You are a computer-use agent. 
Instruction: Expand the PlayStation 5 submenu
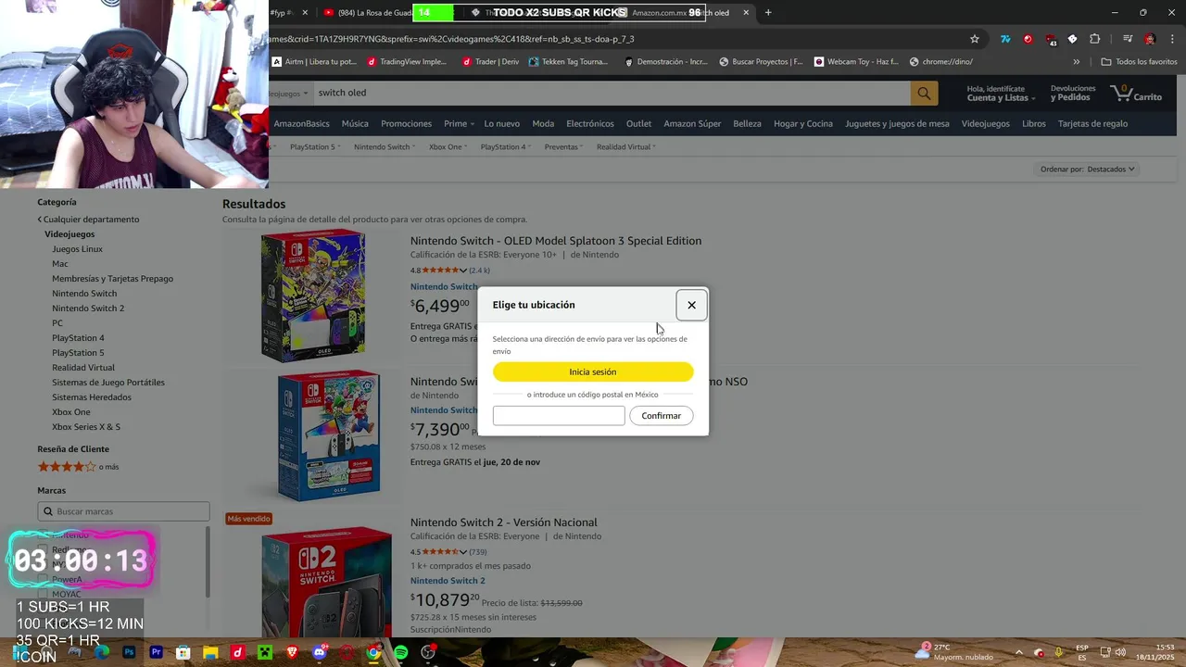(x=314, y=146)
